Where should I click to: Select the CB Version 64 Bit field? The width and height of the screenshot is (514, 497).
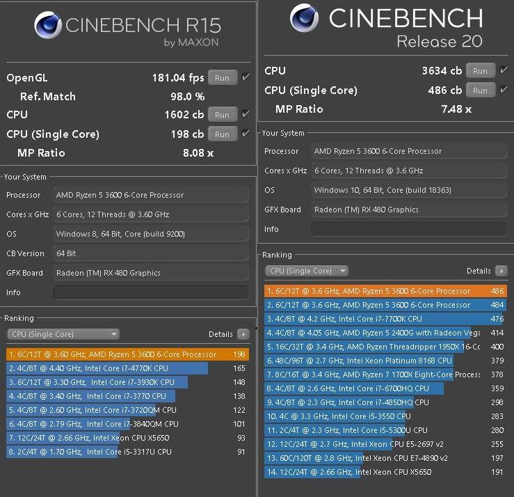tap(150, 253)
